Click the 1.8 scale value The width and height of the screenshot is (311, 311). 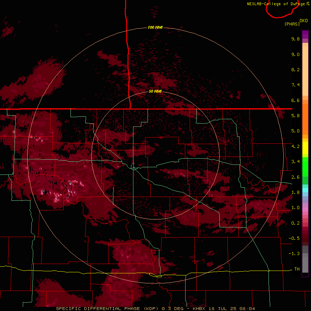pos(295,192)
